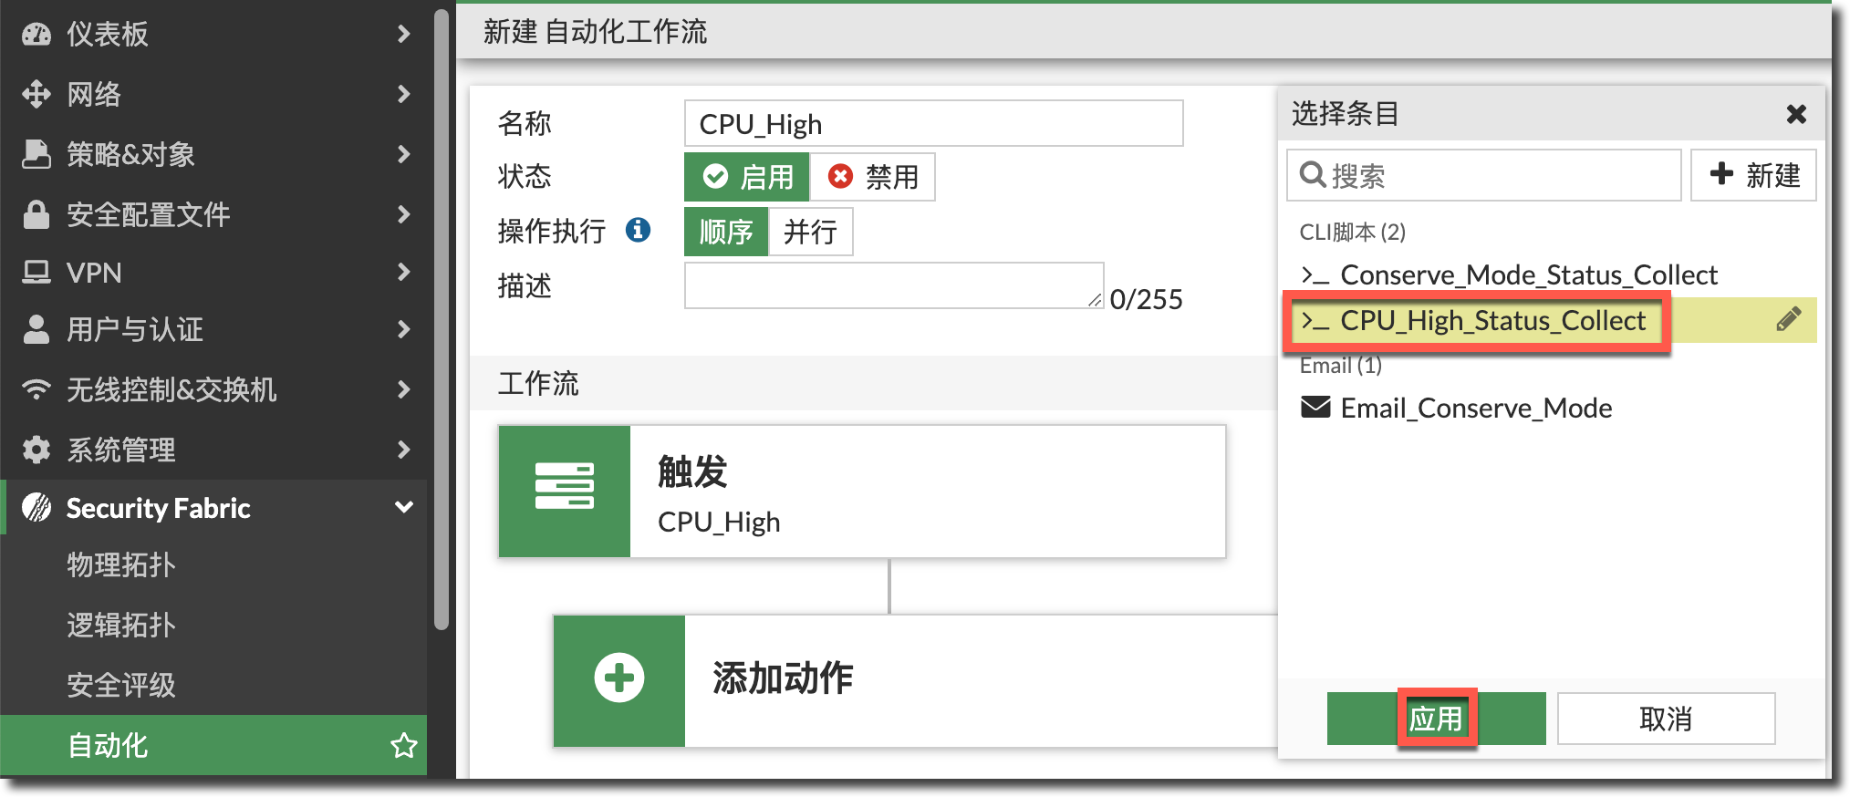
Task: Click the 搜索 search field
Action: coord(1496,175)
